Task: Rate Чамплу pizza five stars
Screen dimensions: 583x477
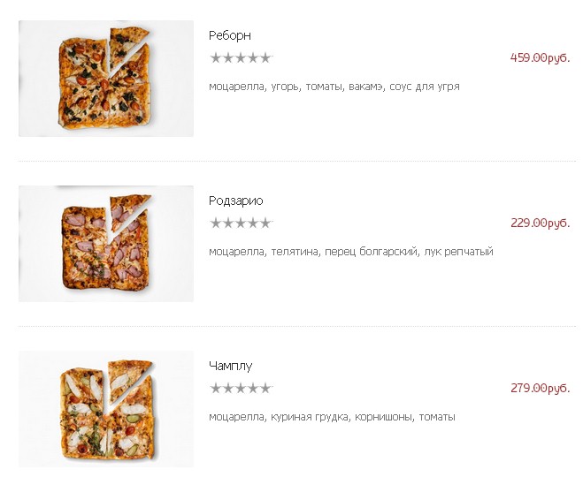Action: pyautogui.click(x=266, y=389)
